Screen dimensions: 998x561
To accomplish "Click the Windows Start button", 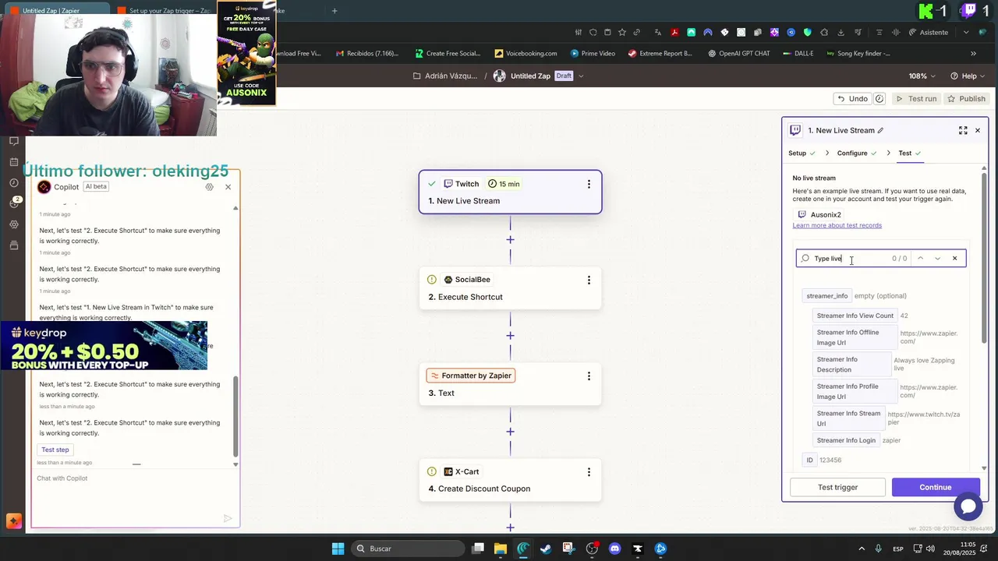I will click(338, 549).
